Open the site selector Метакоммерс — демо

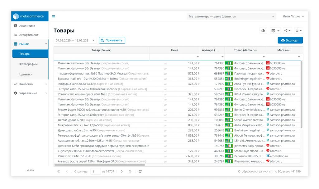click(x=231, y=17)
